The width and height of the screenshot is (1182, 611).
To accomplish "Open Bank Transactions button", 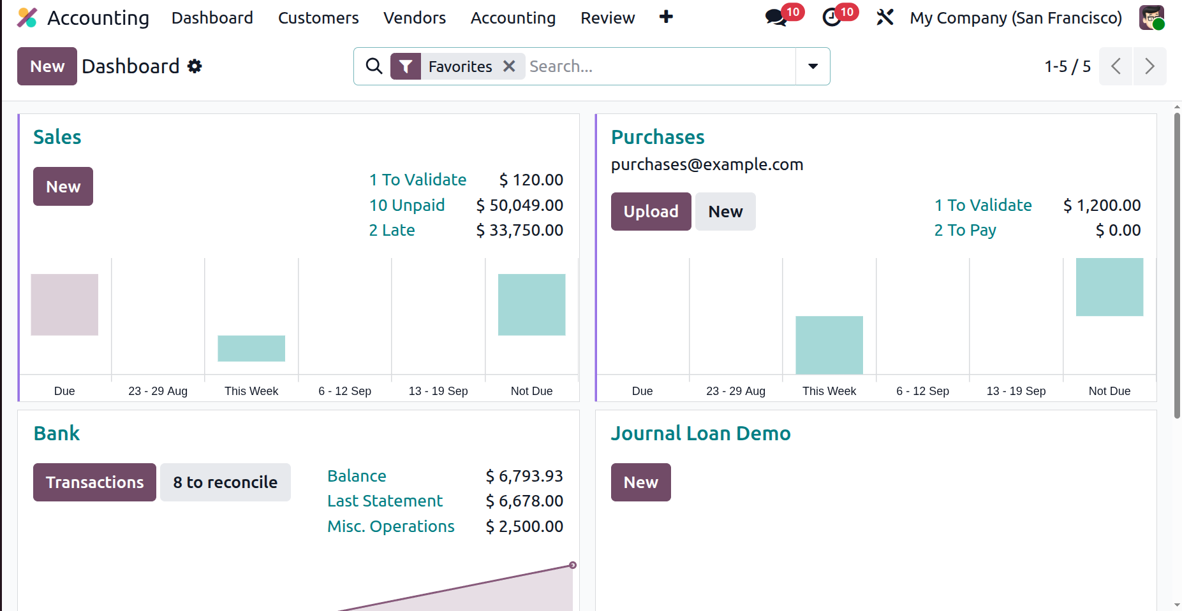I will (94, 482).
